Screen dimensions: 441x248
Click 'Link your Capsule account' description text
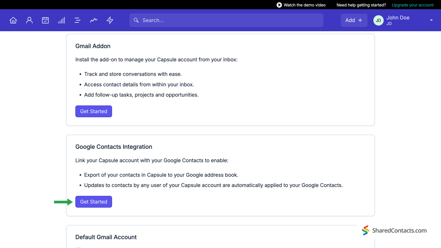tap(152, 161)
